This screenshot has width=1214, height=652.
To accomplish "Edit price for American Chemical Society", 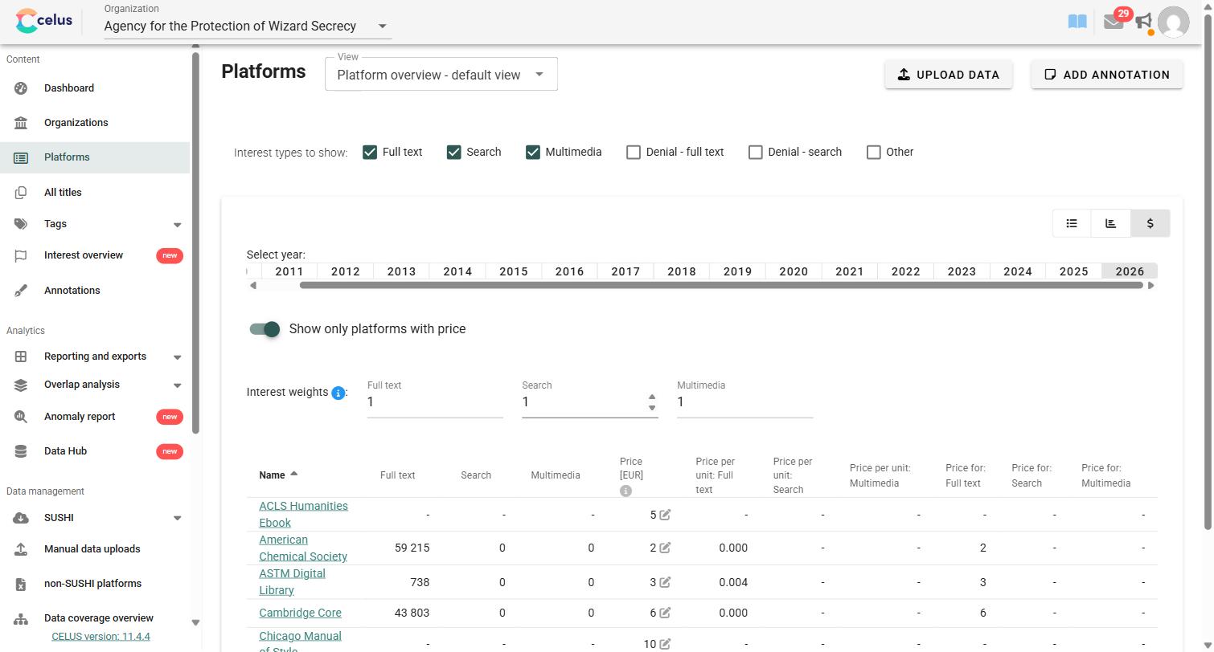I will (665, 548).
